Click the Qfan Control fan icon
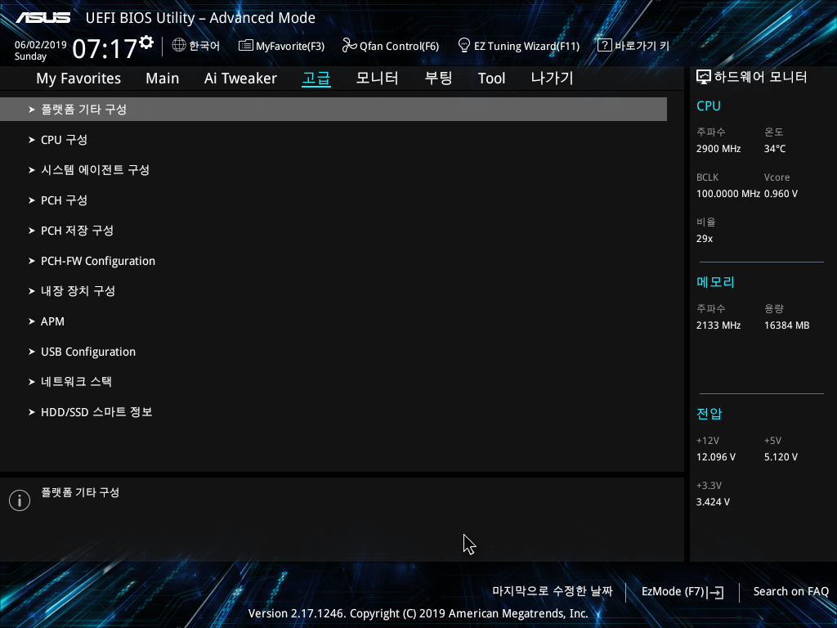837x628 pixels. pyautogui.click(x=349, y=46)
